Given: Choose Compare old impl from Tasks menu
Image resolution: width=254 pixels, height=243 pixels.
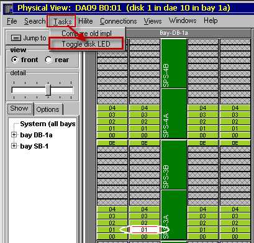Looking at the screenshot, I should 87,34.
